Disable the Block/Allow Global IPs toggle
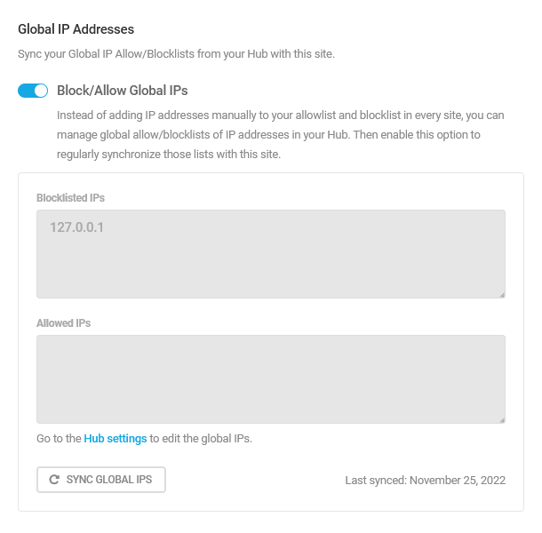542x533 pixels. point(33,91)
